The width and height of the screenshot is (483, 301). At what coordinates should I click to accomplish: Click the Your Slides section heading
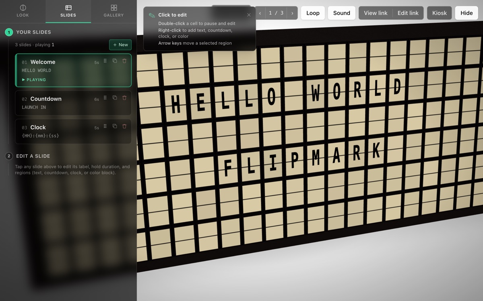coord(33,32)
